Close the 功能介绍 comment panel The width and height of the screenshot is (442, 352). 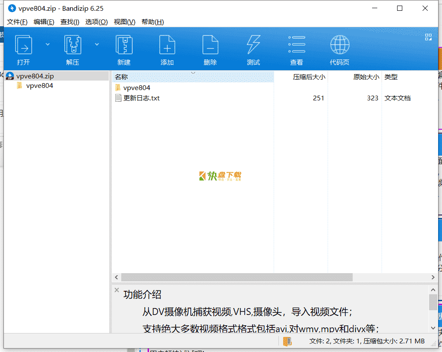(x=117, y=290)
